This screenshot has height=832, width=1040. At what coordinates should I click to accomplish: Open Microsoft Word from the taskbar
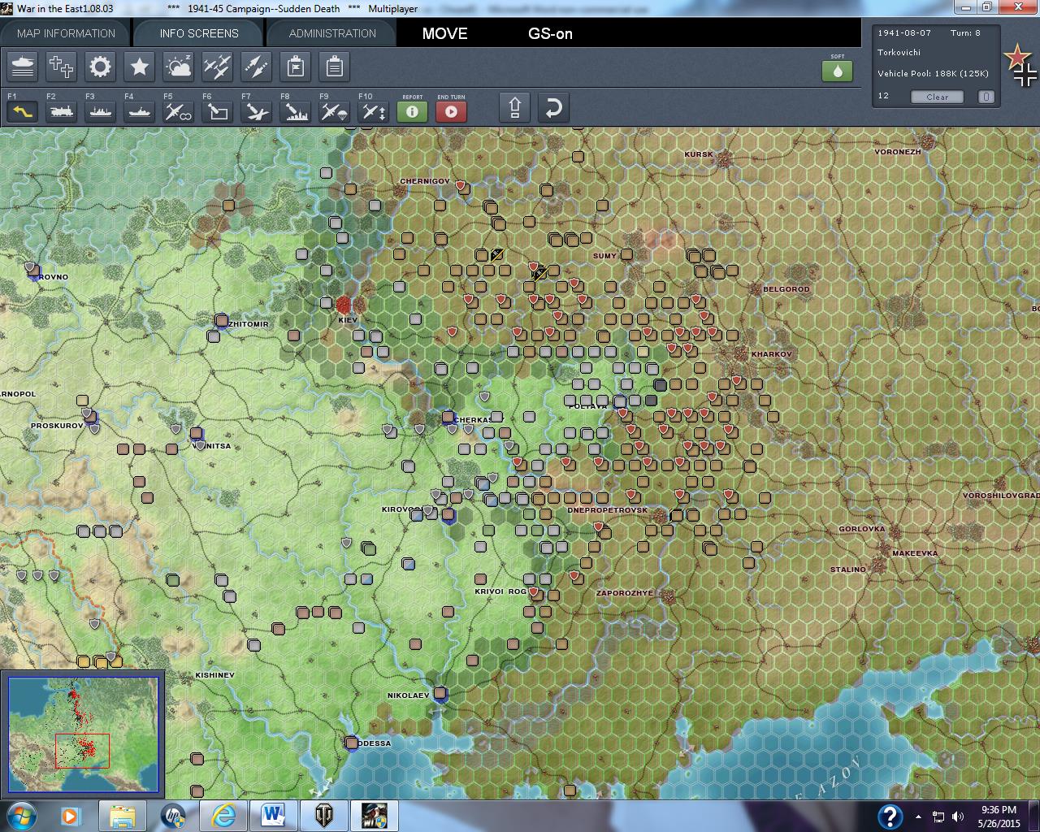pyautogui.click(x=273, y=815)
